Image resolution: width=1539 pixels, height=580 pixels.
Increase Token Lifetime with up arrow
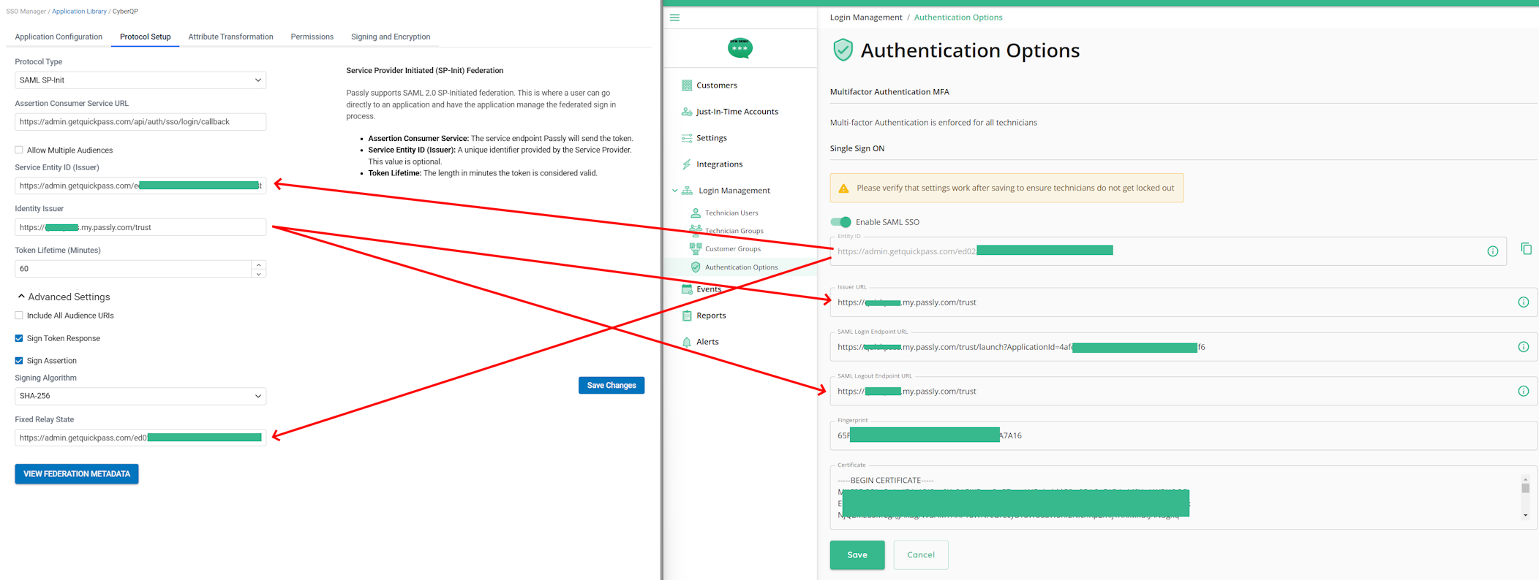258,264
